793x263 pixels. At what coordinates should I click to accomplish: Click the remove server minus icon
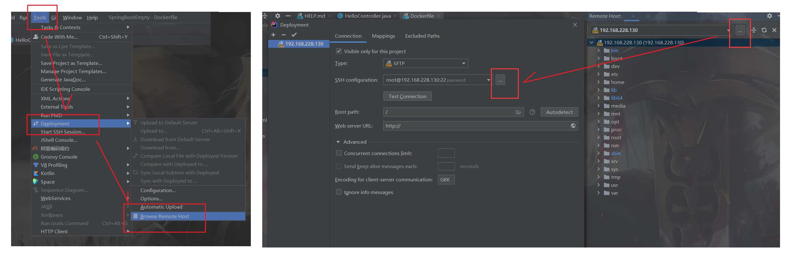coord(283,35)
